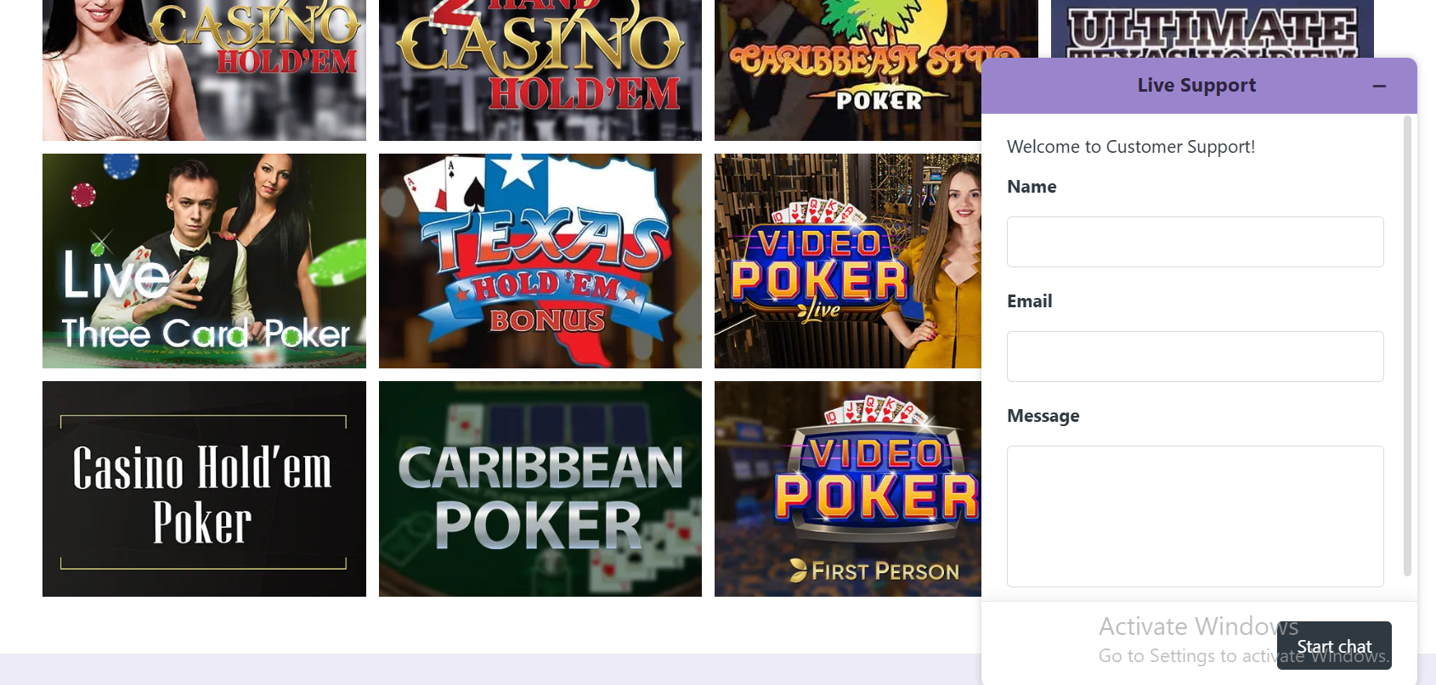Click the Welcome to Customer Support text

(x=1131, y=147)
